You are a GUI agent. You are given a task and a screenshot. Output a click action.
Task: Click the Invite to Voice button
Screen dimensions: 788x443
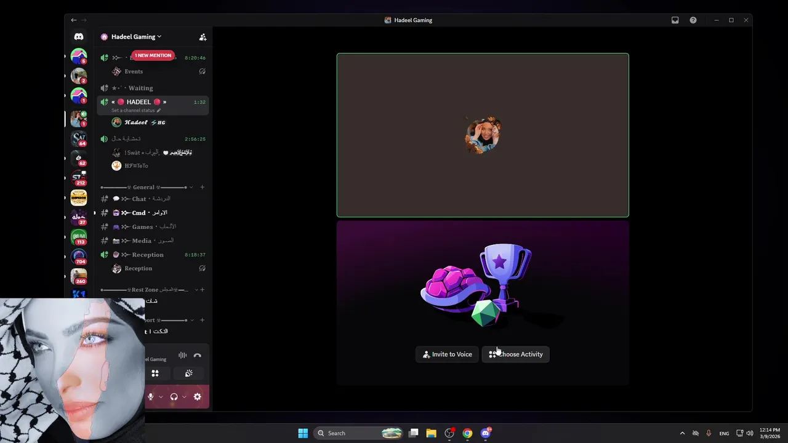(x=447, y=354)
